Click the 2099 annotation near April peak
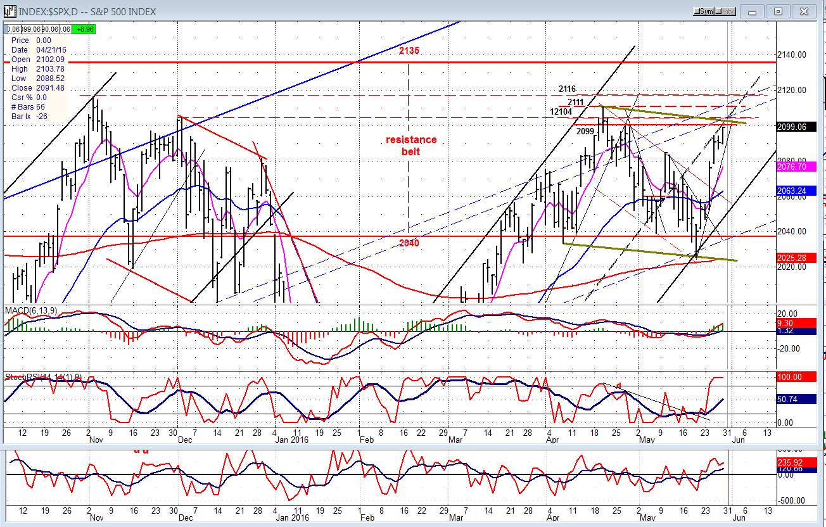 585,131
